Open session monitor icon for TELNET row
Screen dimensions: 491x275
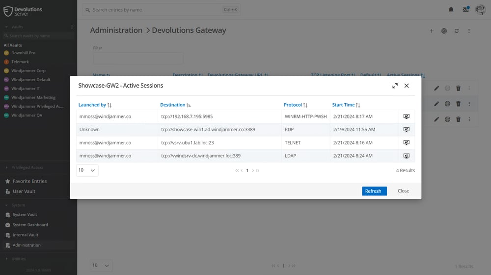click(x=406, y=143)
